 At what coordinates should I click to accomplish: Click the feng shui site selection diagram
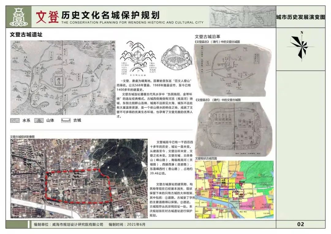[137, 59]
